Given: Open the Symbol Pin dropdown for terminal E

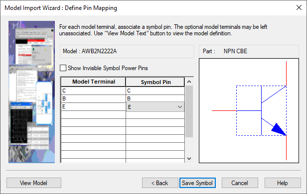Looking at the screenshot, I should click(180, 107).
